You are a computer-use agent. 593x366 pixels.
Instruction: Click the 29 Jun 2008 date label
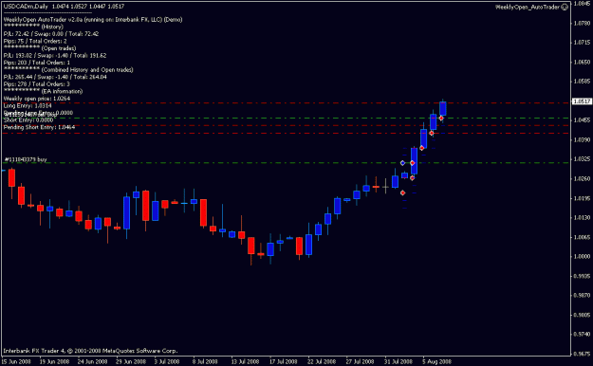[131, 362]
